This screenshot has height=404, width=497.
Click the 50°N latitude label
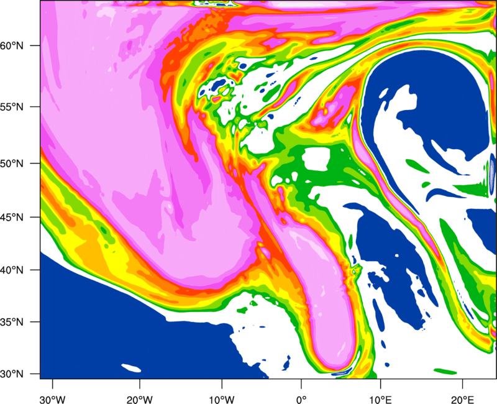pos(12,163)
